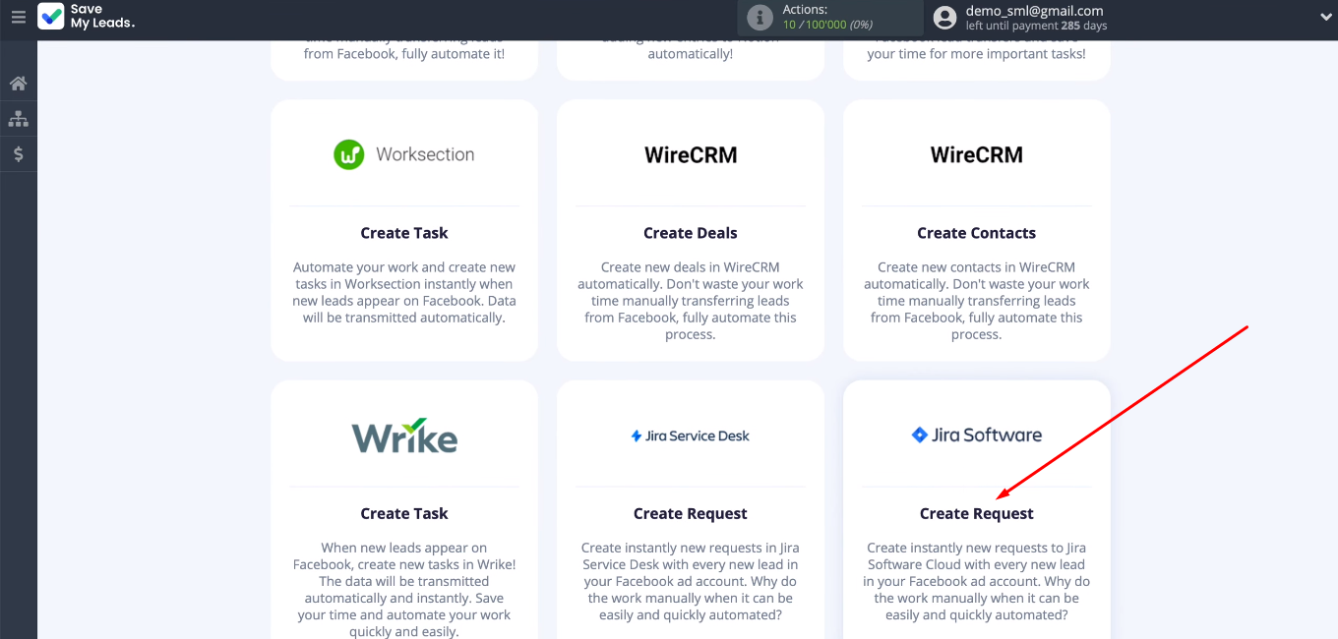Click the Actions info icon

[760, 18]
